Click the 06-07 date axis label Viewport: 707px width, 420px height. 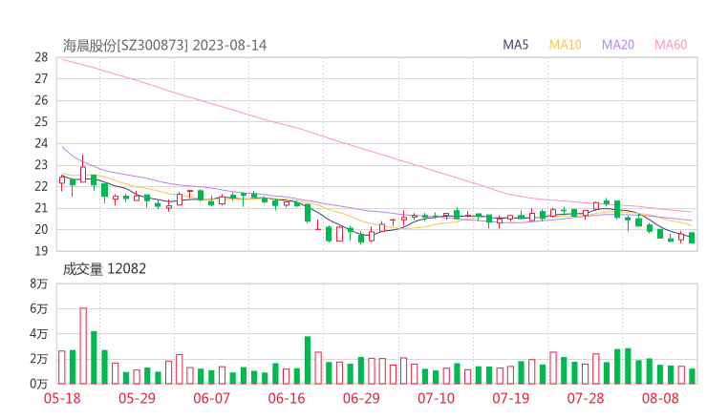[x=211, y=398]
